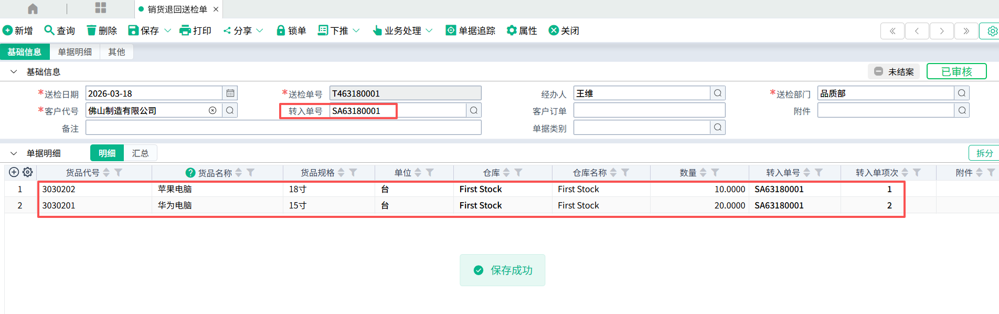Click the 已审核 approved button
Screen dimensions: 999x314
point(956,71)
